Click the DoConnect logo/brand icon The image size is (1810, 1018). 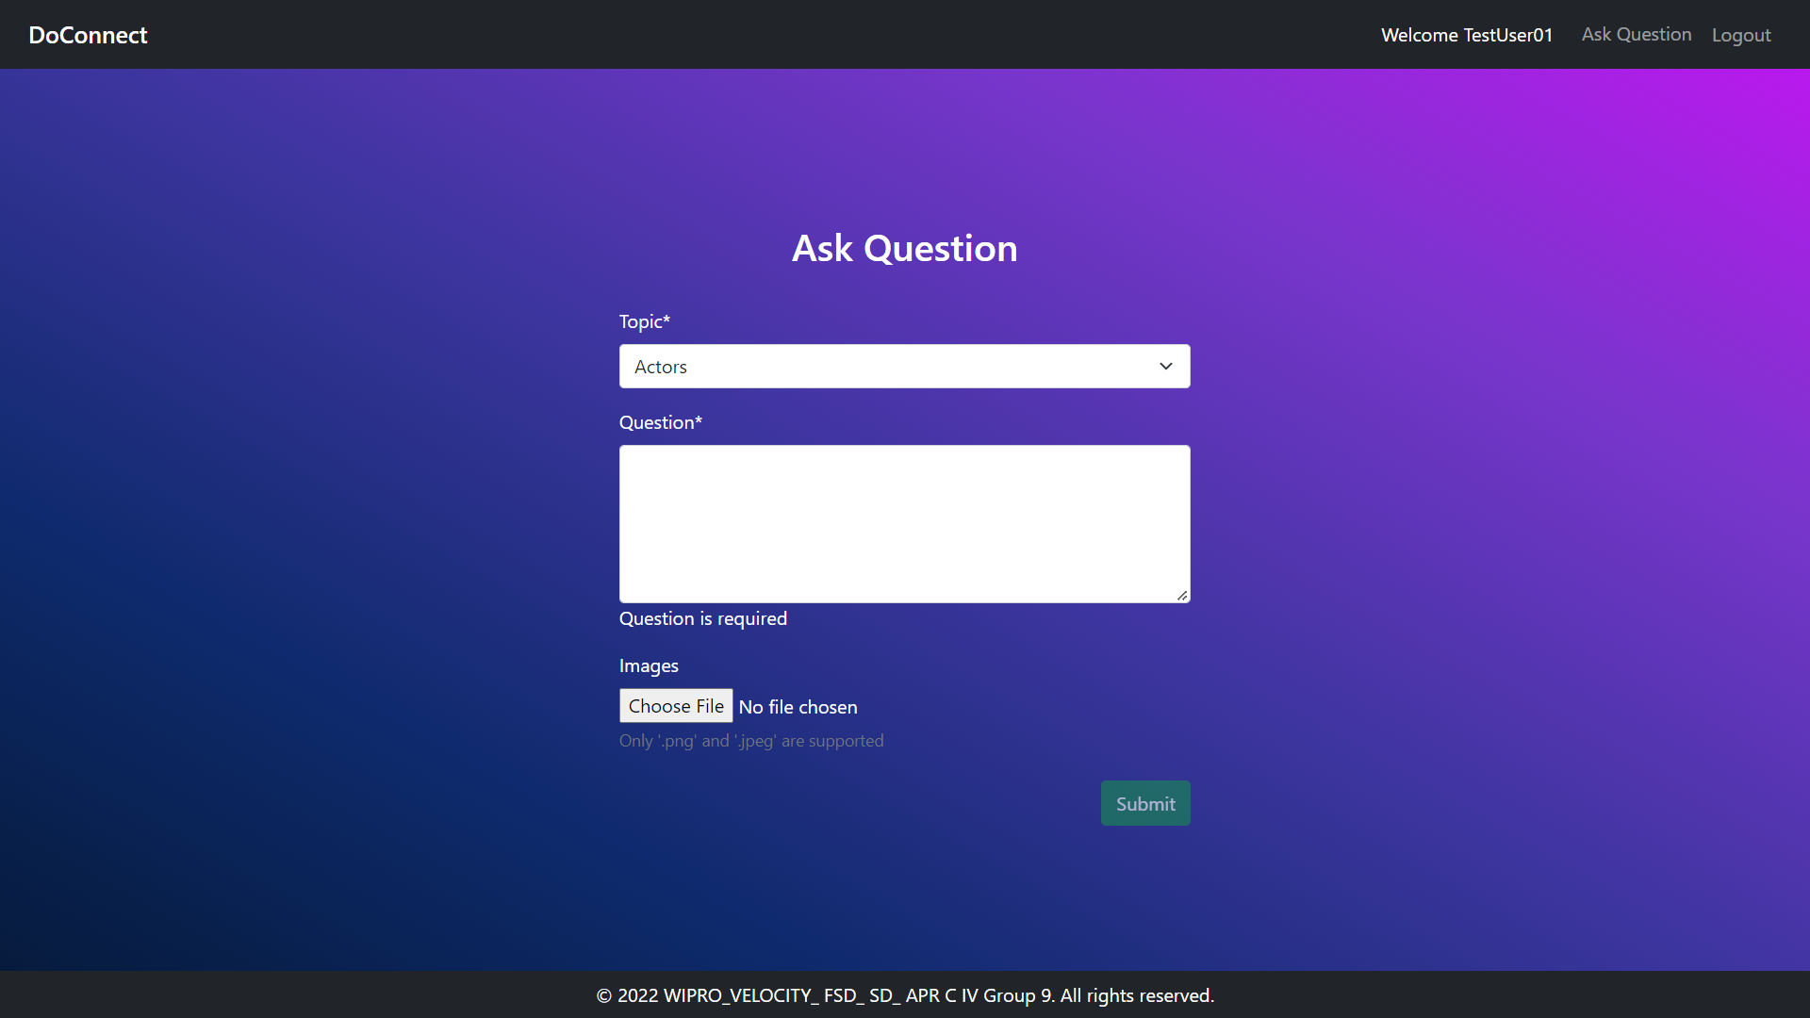point(87,34)
